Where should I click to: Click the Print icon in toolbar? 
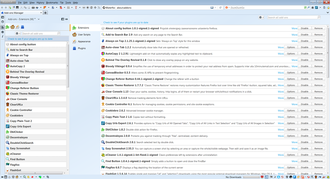[33, 8]
